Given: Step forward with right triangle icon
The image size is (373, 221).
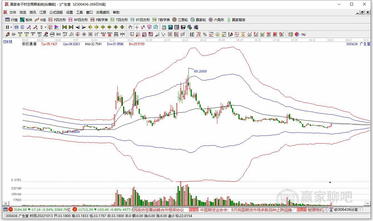Looking at the screenshot, I should point(84,27).
